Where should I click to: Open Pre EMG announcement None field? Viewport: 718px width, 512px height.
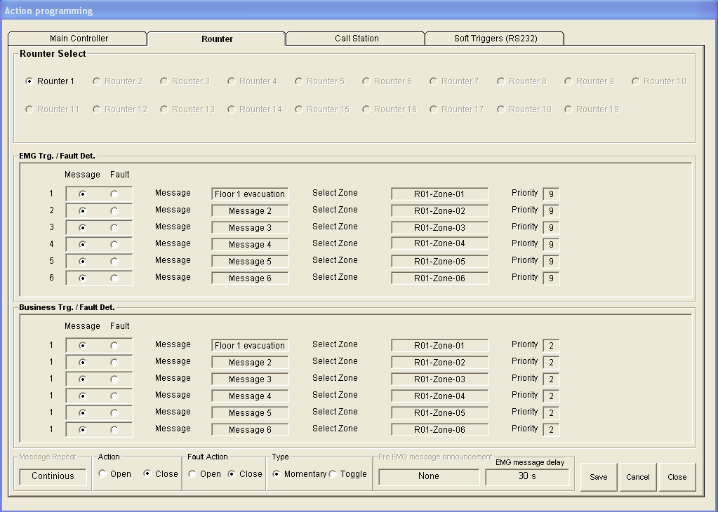coord(429,476)
